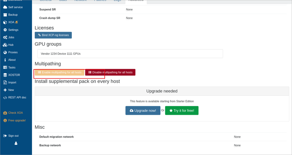Click the Import sidebar label
Screen dimensions: 292x155
[x=12, y=83]
